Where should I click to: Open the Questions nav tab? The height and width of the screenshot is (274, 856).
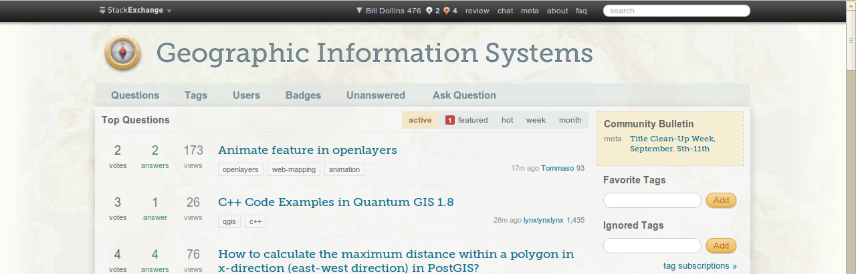[x=135, y=95]
